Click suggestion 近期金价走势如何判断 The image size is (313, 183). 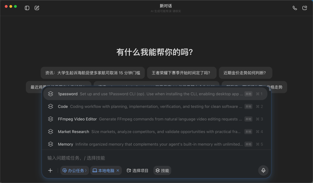[x=245, y=73]
